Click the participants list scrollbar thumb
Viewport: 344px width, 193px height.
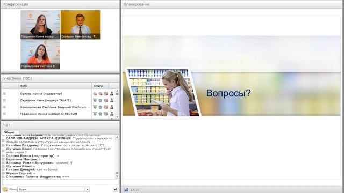pyautogui.click(x=117, y=94)
